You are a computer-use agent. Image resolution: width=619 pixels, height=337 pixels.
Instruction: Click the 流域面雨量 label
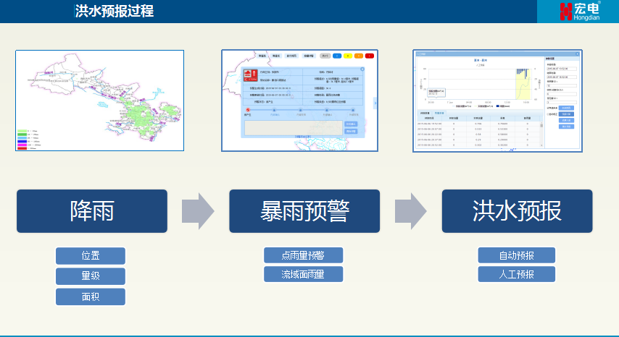click(x=303, y=274)
